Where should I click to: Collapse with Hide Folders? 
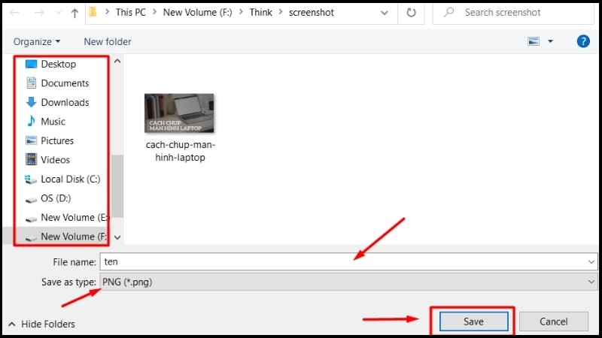[41, 324]
